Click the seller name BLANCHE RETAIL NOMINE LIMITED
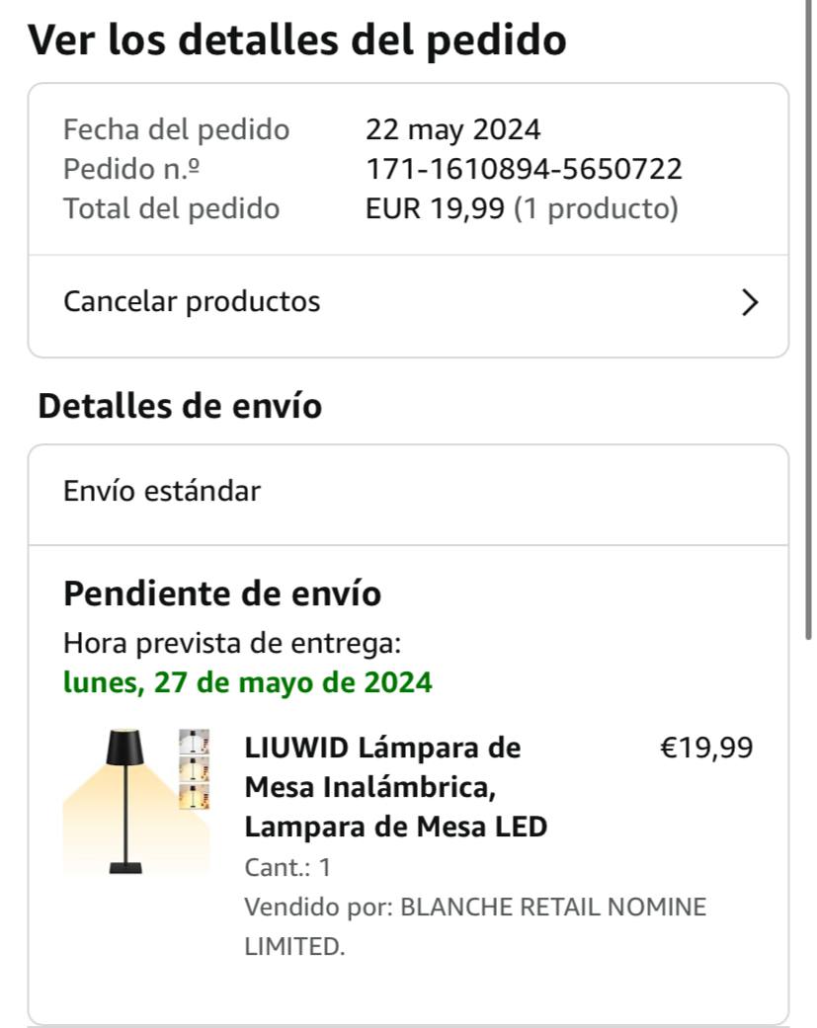Viewport: 817px width, 1028px height. click(474, 926)
